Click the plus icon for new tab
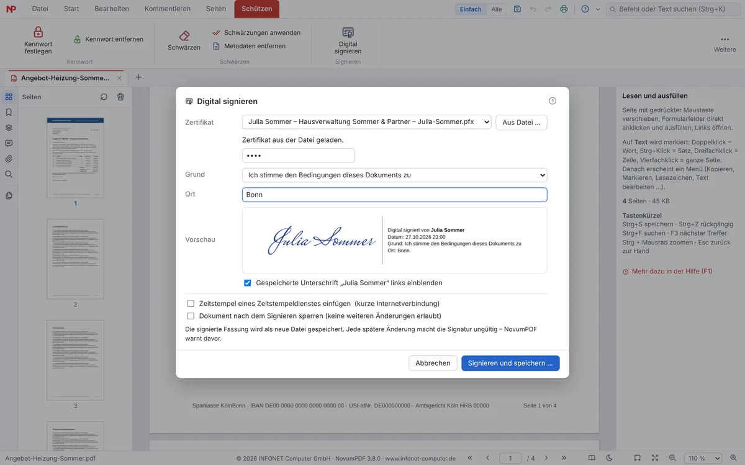Viewport: 745px width, 465px height. 138,77
